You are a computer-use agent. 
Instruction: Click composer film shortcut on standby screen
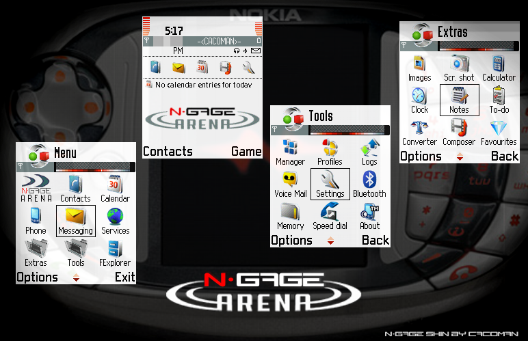click(225, 68)
